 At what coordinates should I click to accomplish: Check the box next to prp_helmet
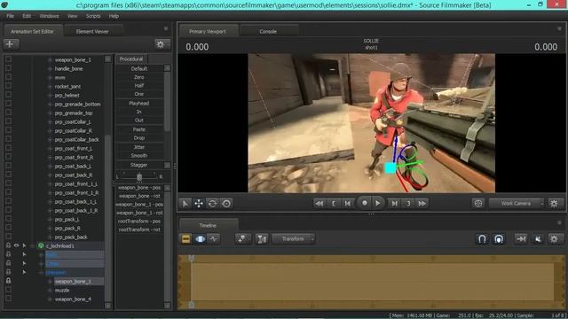[x=8, y=95]
